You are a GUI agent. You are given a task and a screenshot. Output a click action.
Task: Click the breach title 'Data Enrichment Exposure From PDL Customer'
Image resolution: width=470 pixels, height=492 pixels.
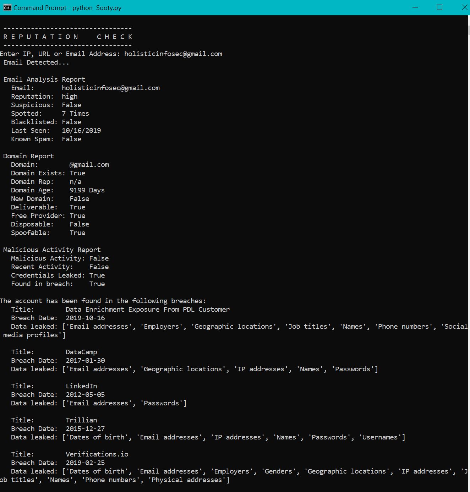tap(148, 310)
